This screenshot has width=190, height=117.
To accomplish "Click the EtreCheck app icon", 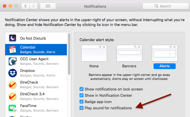I will click(x=13, y=85).
